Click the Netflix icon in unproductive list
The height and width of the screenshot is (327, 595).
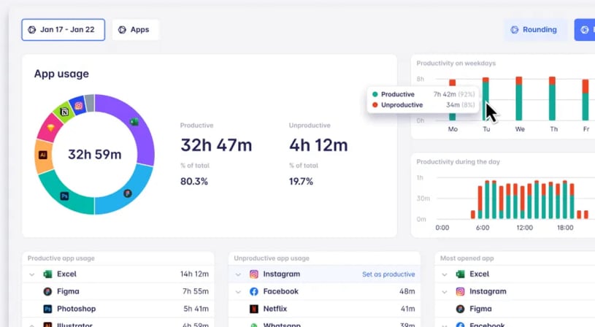pos(254,309)
